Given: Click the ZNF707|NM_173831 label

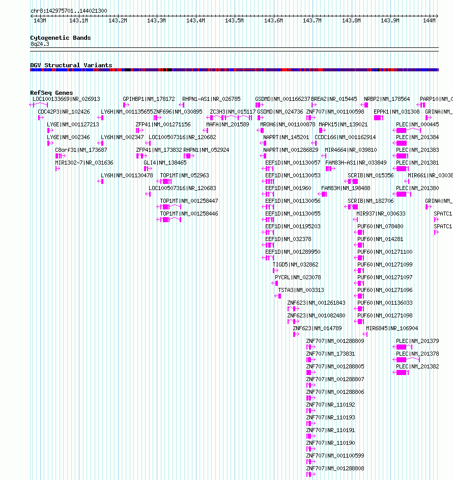Looking at the screenshot, I should coord(331,354).
